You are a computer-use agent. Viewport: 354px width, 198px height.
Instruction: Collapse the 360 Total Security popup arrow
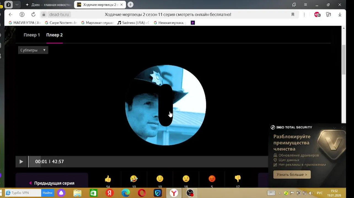(x=334, y=128)
